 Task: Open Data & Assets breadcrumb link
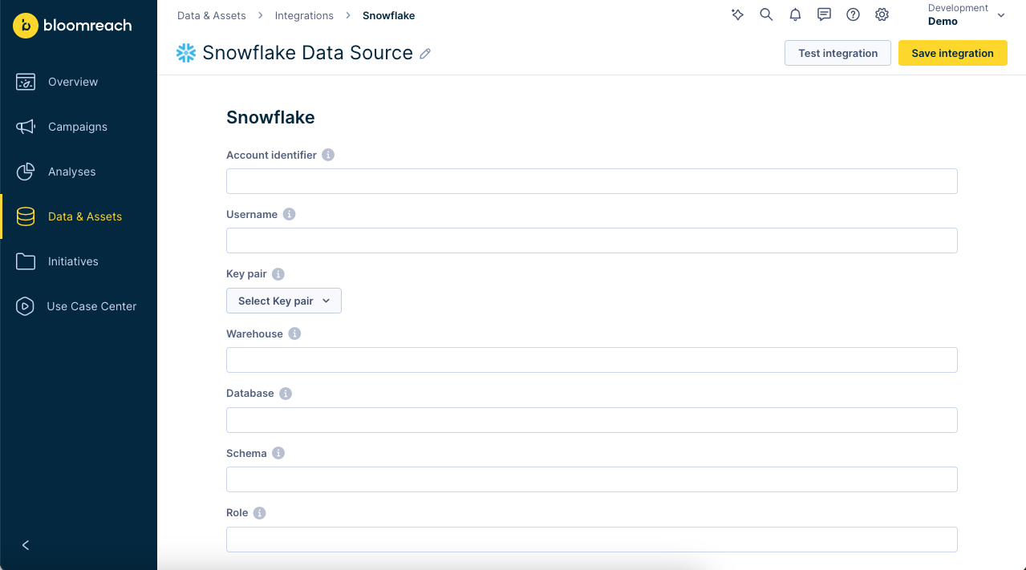[212, 15]
